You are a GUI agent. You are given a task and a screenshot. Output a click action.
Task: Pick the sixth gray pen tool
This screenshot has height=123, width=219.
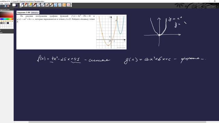43,5
